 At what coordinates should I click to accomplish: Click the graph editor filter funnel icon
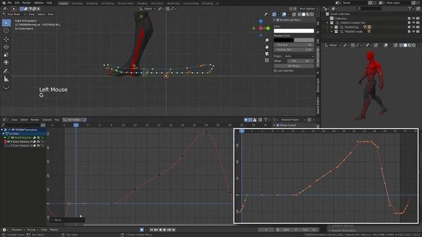coord(266,120)
